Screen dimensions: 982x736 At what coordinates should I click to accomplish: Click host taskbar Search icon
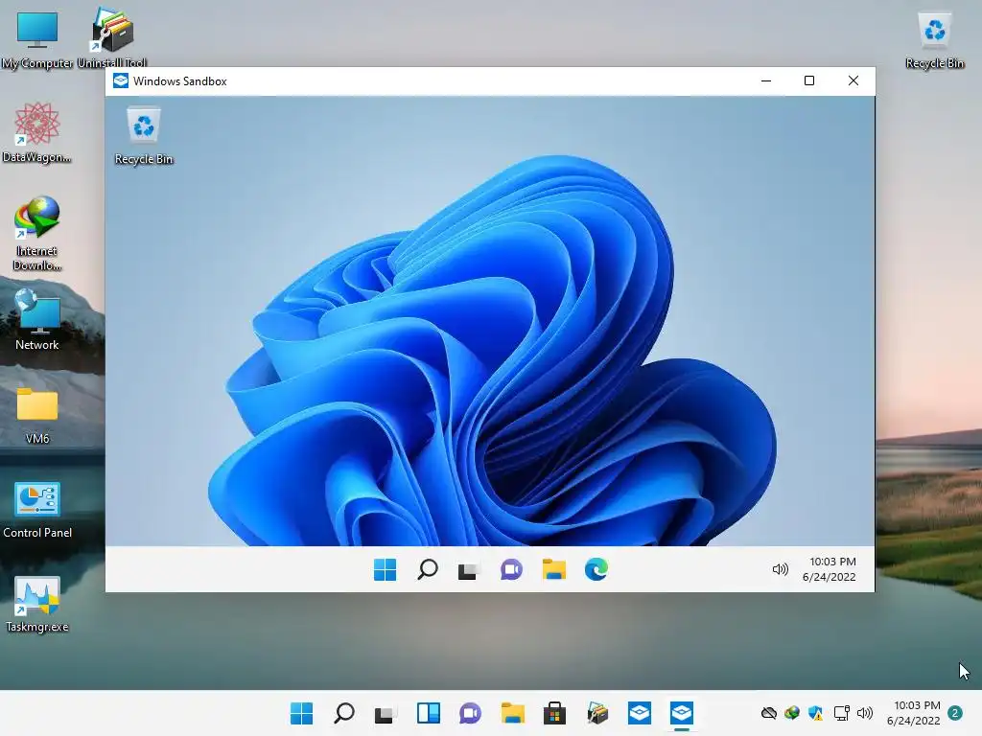pyautogui.click(x=344, y=713)
